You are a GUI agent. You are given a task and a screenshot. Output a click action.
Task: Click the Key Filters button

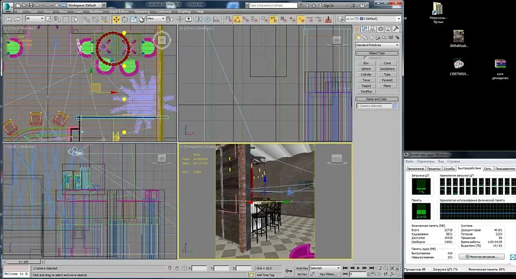click(328, 274)
